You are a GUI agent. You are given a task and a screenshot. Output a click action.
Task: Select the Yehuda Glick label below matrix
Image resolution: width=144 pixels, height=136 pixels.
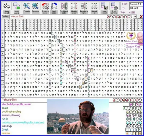pyautogui.click(x=10, y=100)
